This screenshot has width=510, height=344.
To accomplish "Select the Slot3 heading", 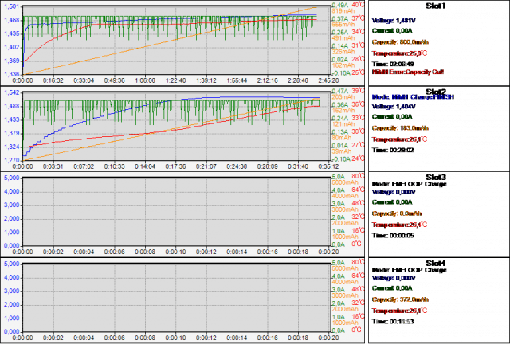I will coord(436,178).
